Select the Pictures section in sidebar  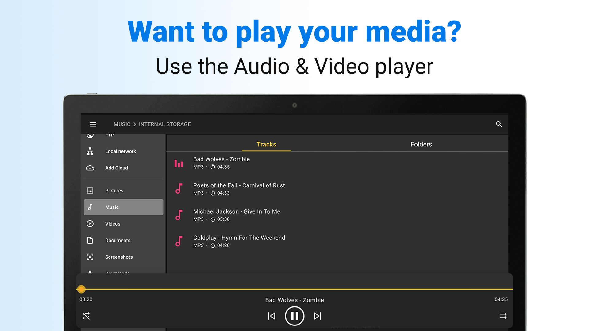click(x=114, y=190)
